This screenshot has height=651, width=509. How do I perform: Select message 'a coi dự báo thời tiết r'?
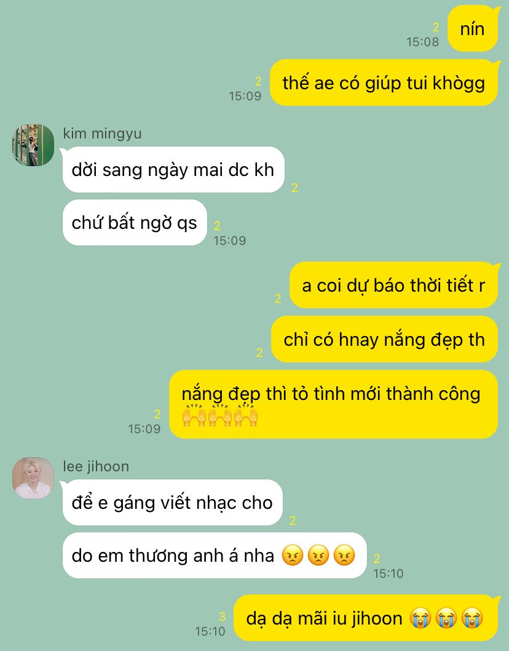point(393,285)
